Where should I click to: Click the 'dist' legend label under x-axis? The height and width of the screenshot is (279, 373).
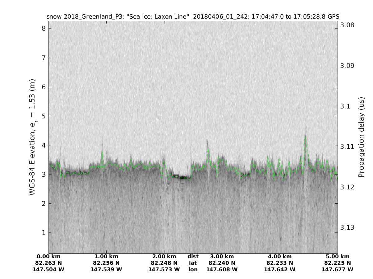[x=193, y=257]
